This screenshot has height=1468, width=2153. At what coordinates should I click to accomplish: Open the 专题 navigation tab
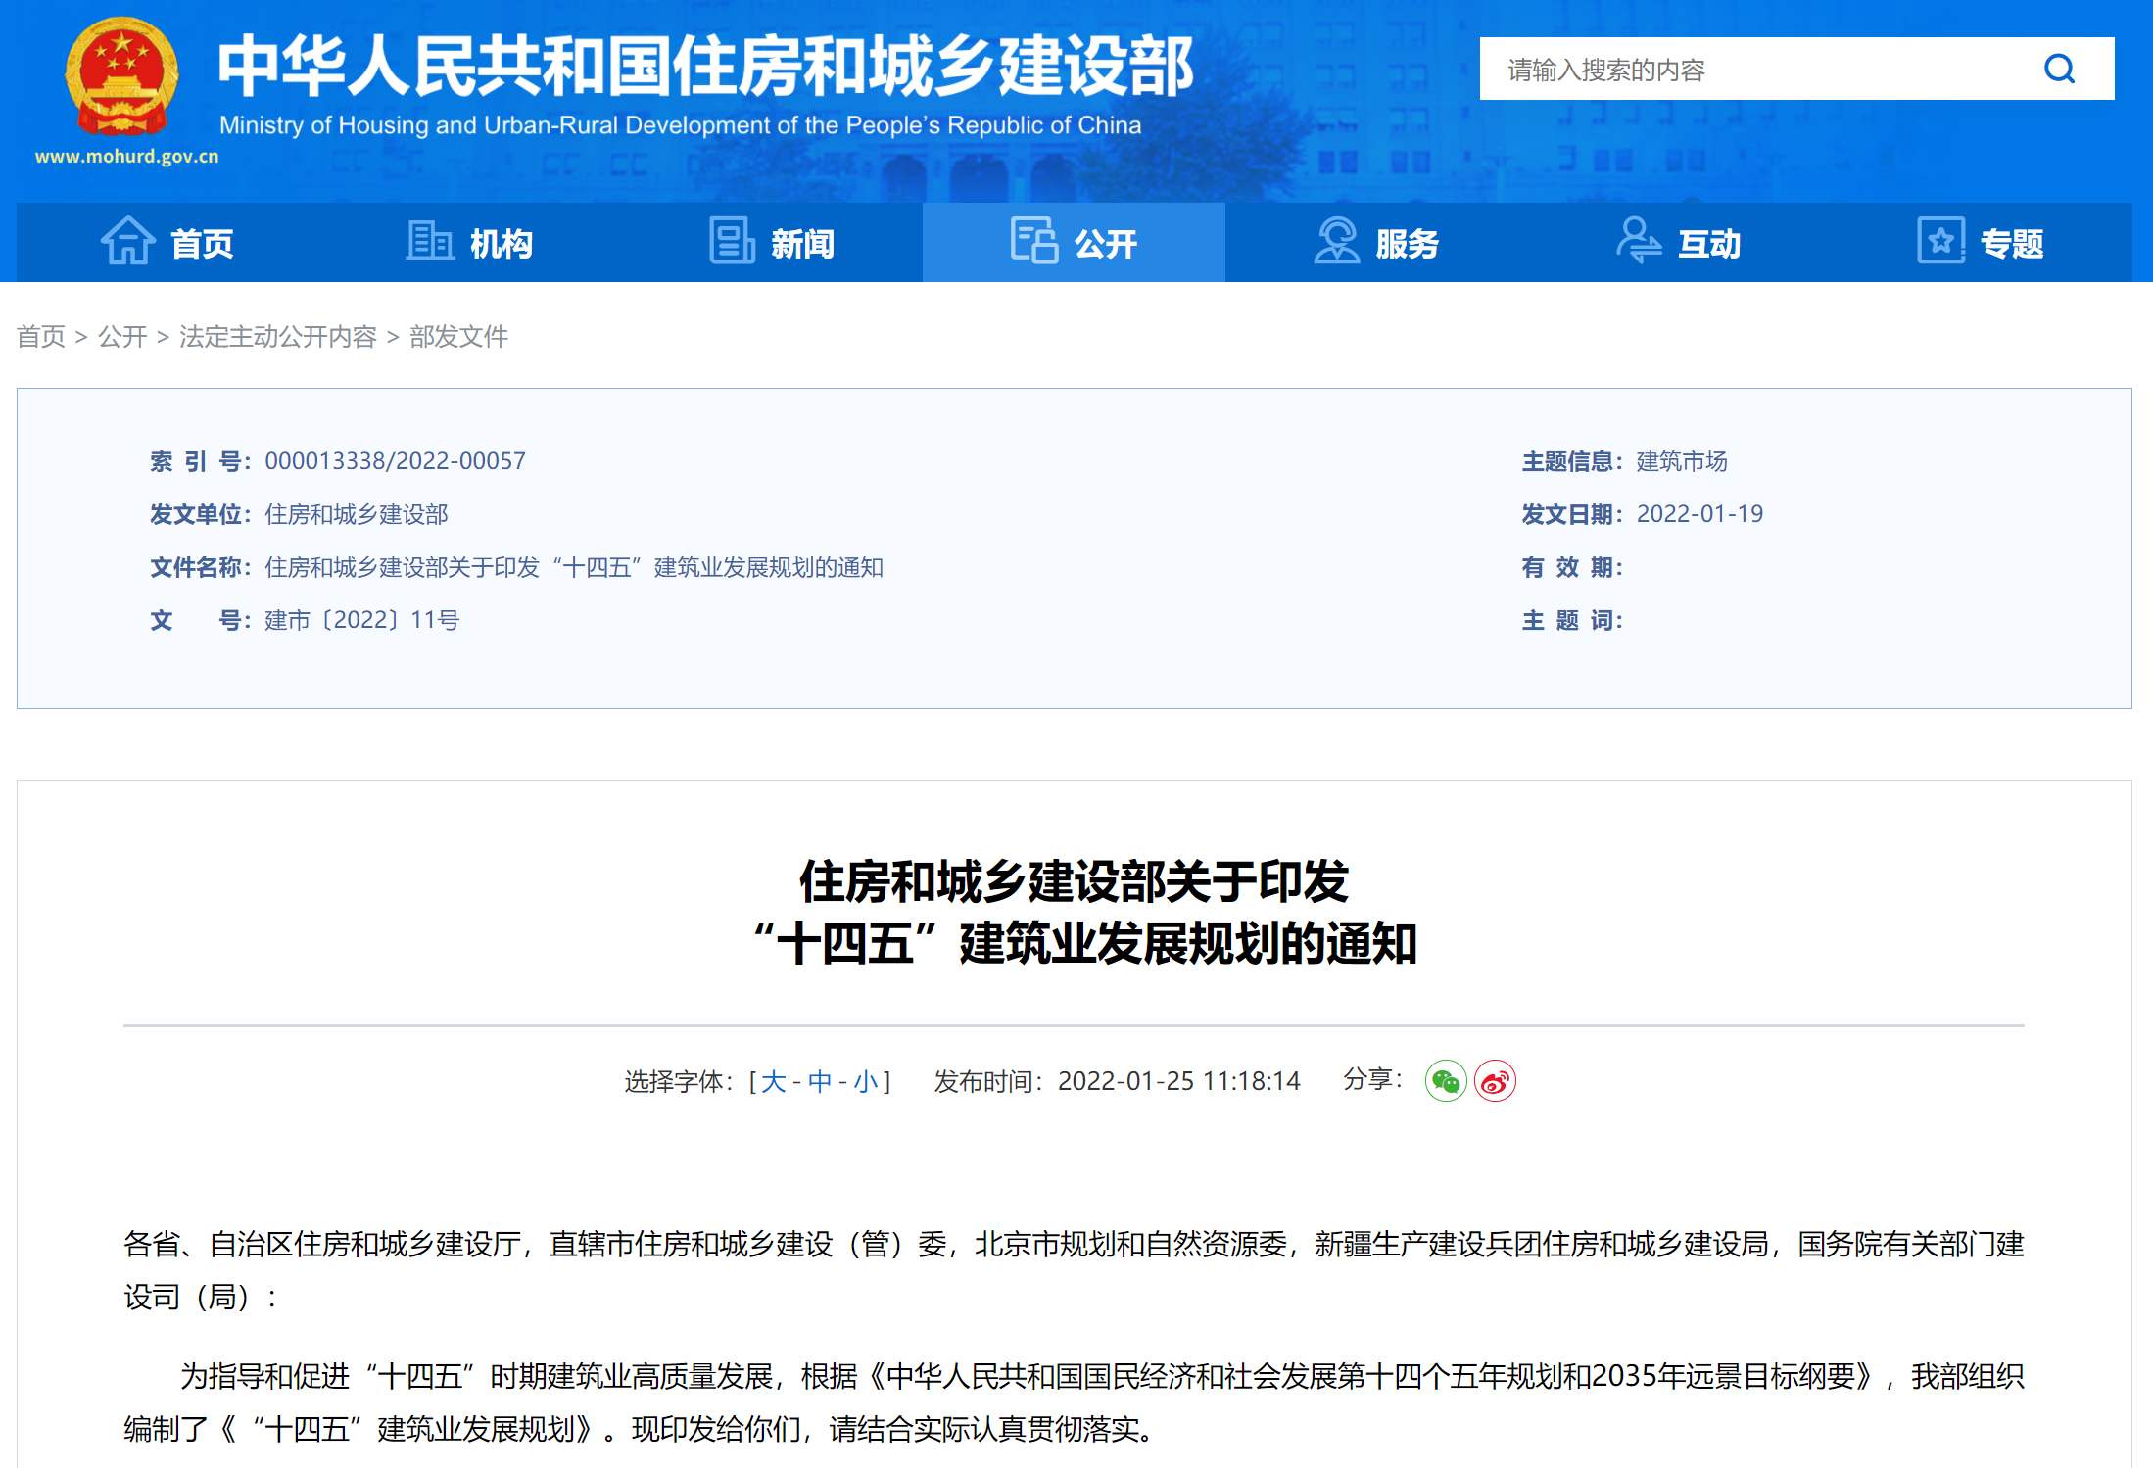pyautogui.click(x=1981, y=243)
